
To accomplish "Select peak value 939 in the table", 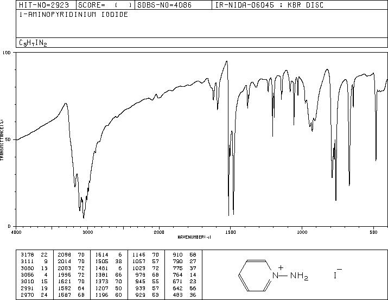I will [x=141, y=288].
